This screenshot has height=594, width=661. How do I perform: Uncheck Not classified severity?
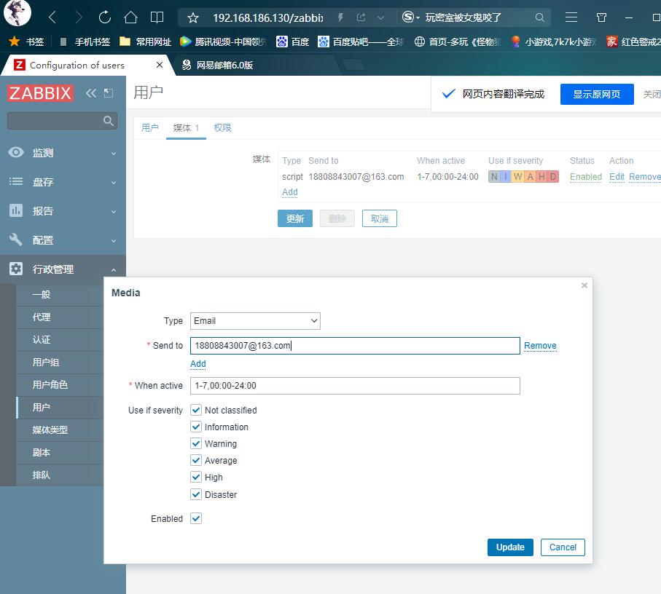pyautogui.click(x=196, y=410)
